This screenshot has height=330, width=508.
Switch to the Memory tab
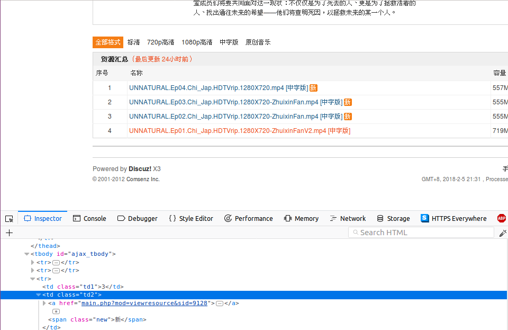(x=301, y=218)
